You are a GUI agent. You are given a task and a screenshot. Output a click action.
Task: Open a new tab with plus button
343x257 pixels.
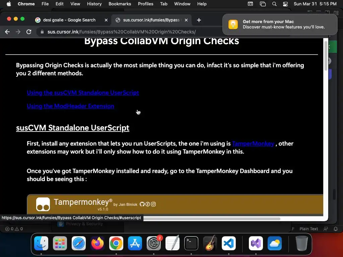[x=199, y=20]
